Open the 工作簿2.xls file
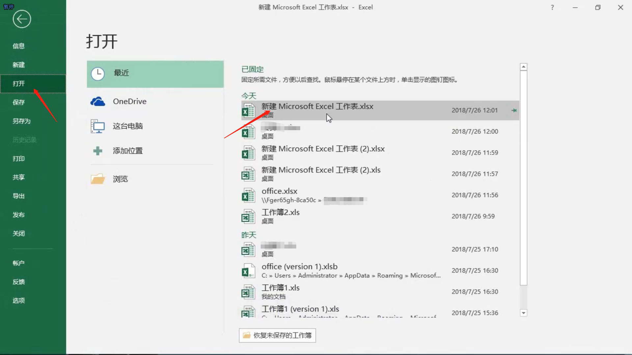Screen dimensions: 632x355 380,217
